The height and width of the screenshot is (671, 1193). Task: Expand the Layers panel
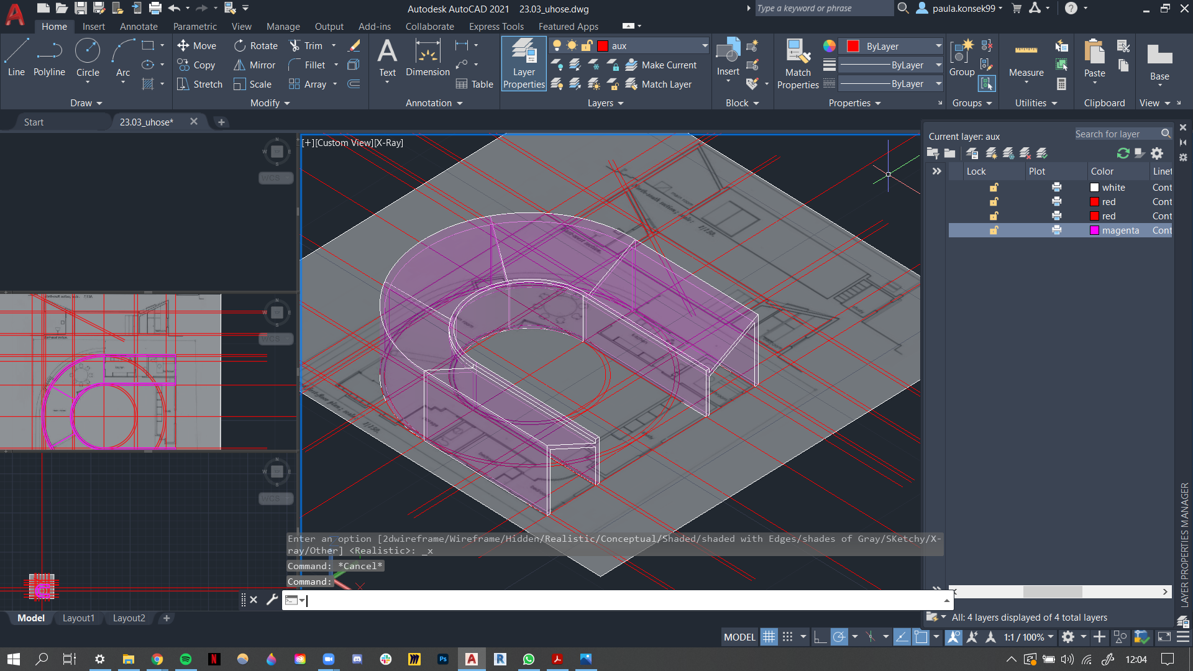[606, 103]
